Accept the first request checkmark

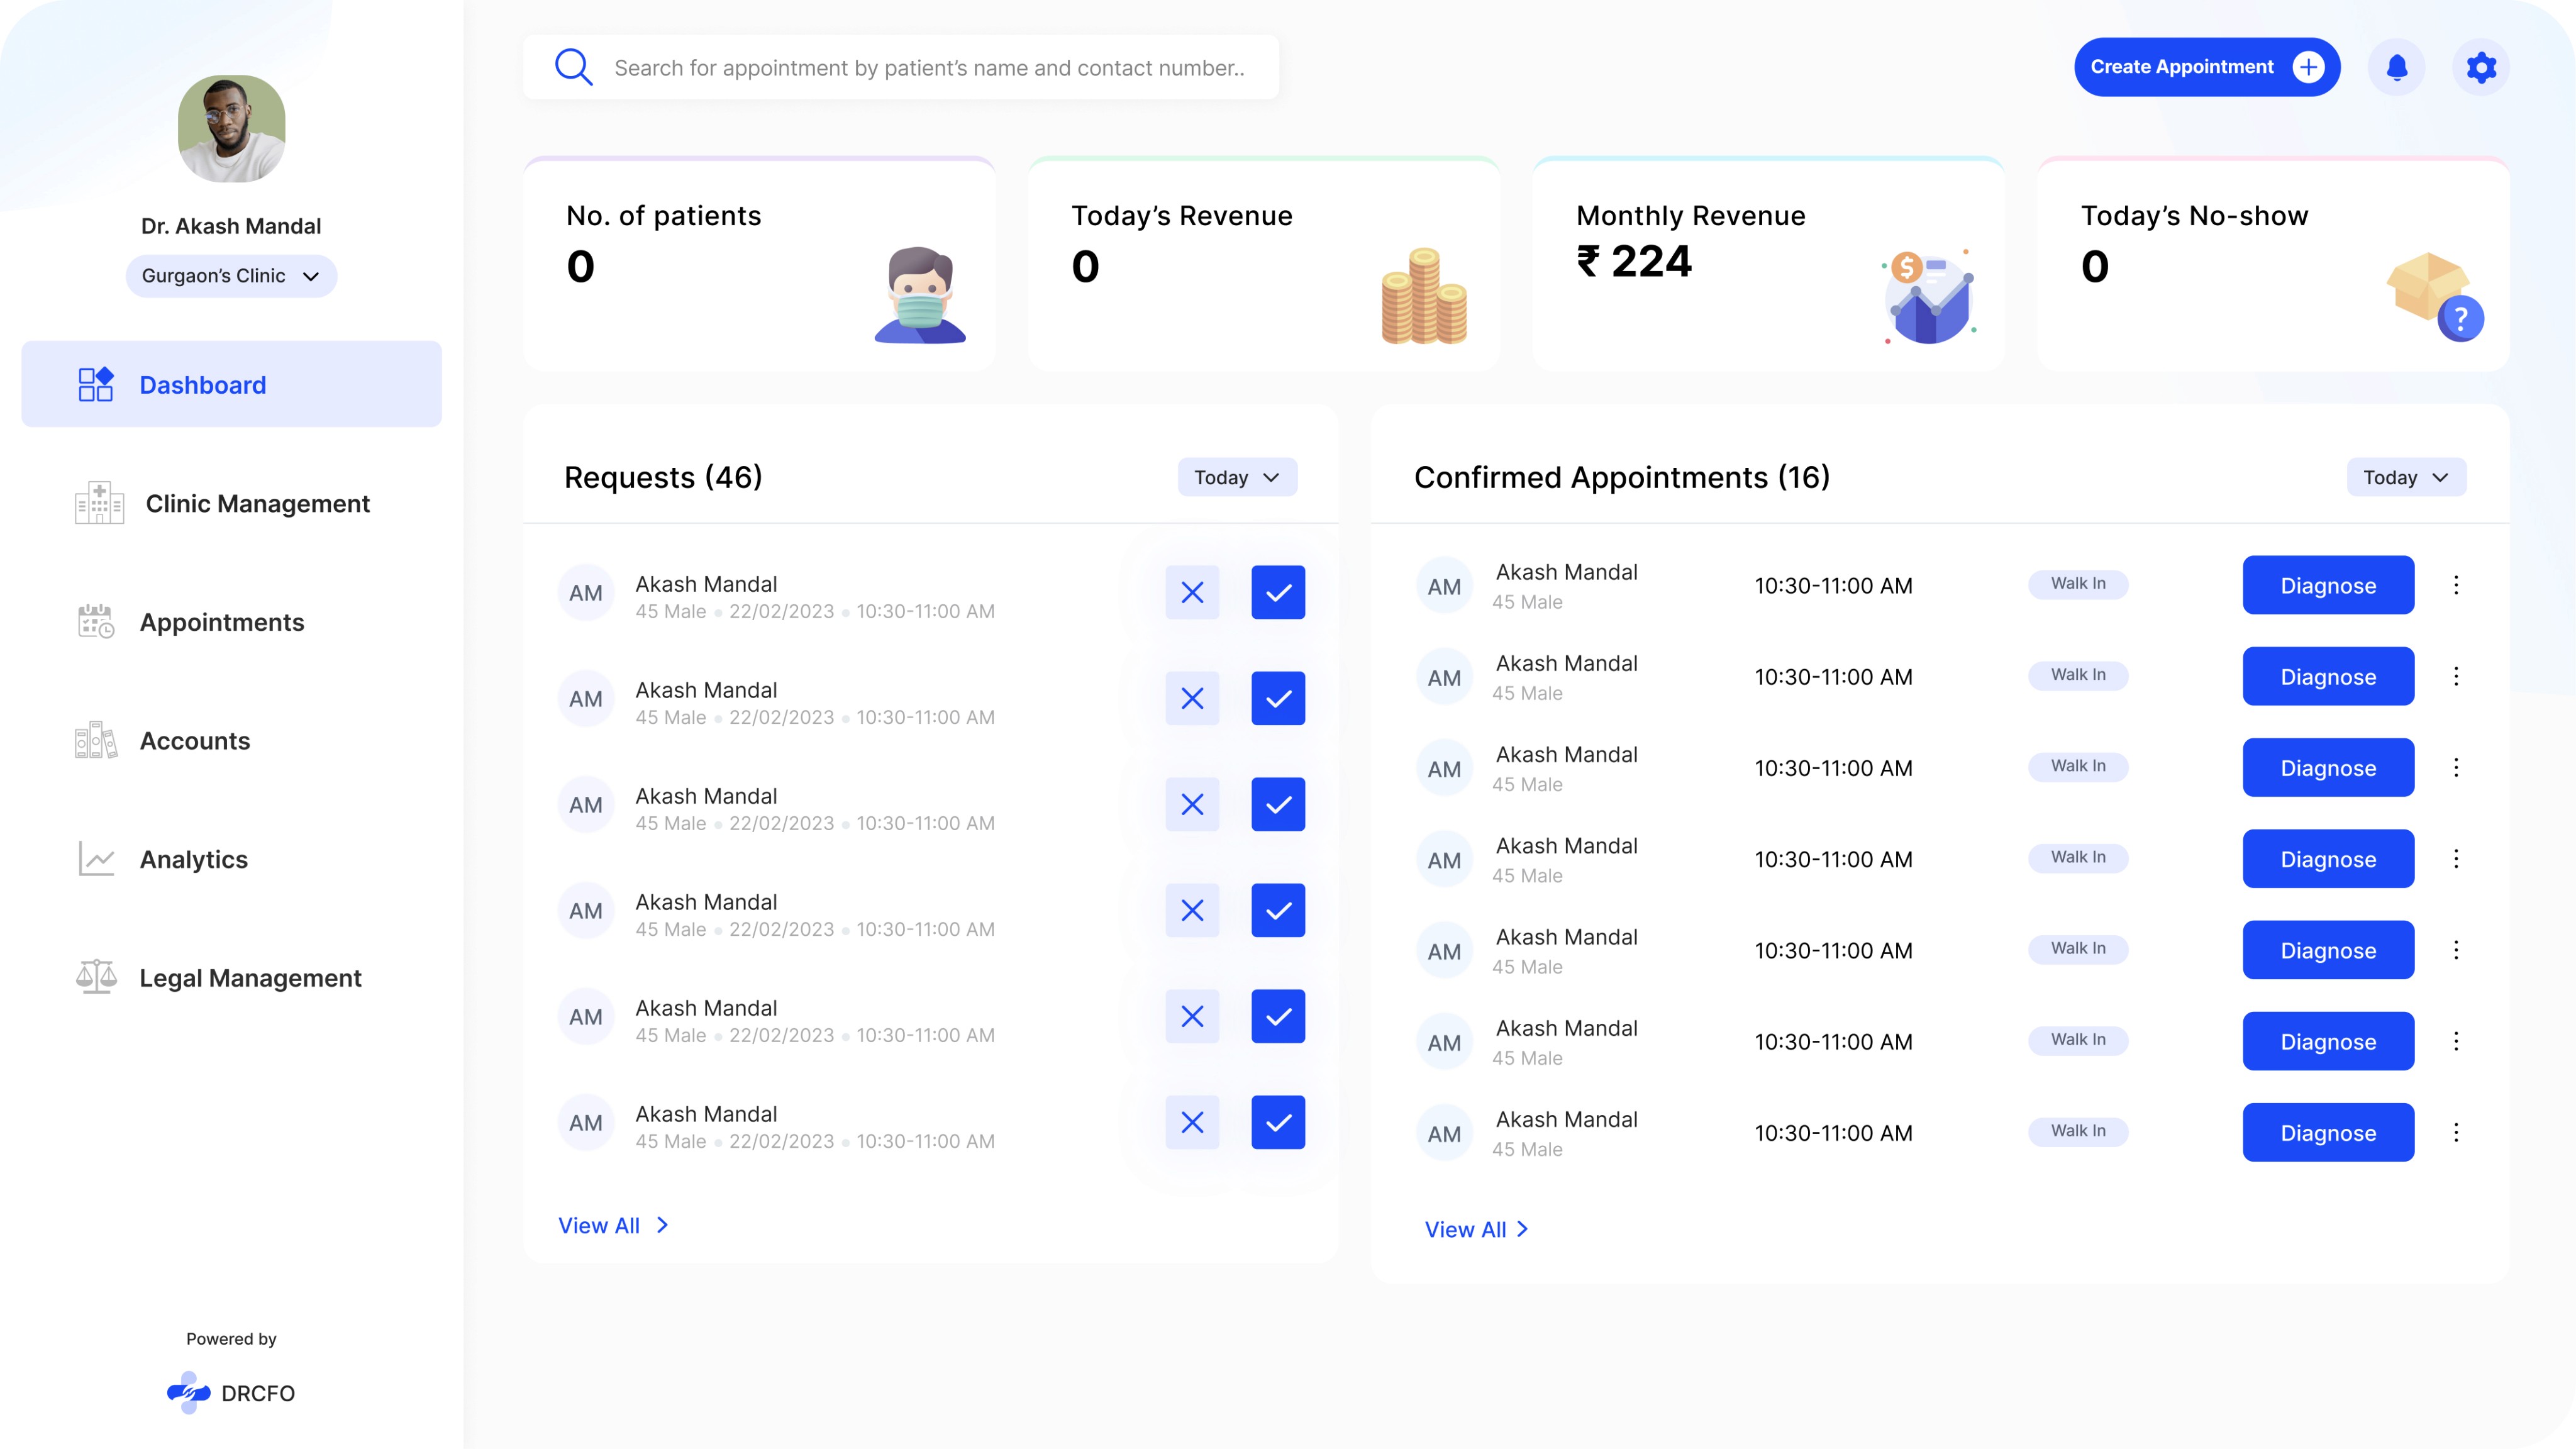[x=1278, y=593]
